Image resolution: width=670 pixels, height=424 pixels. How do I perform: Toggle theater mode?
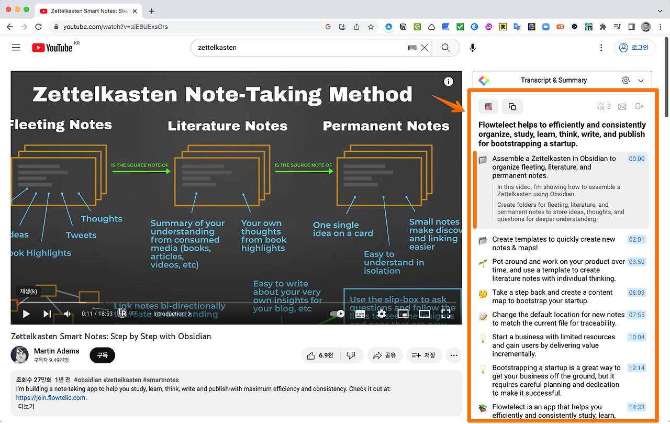point(425,314)
